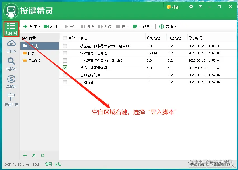
Task: Sort by the 修改时间 column header
Action: click(195, 38)
